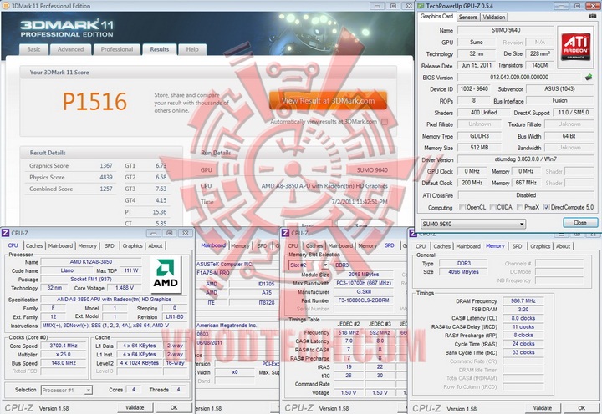Screen dimensions: 602x414
Task: Select Memory tab in rightmost CPU-Z window
Action: [x=495, y=245]
